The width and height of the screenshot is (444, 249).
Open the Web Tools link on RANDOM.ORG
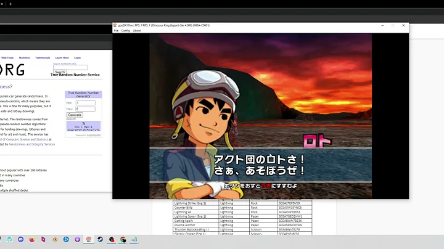(7, 58)
